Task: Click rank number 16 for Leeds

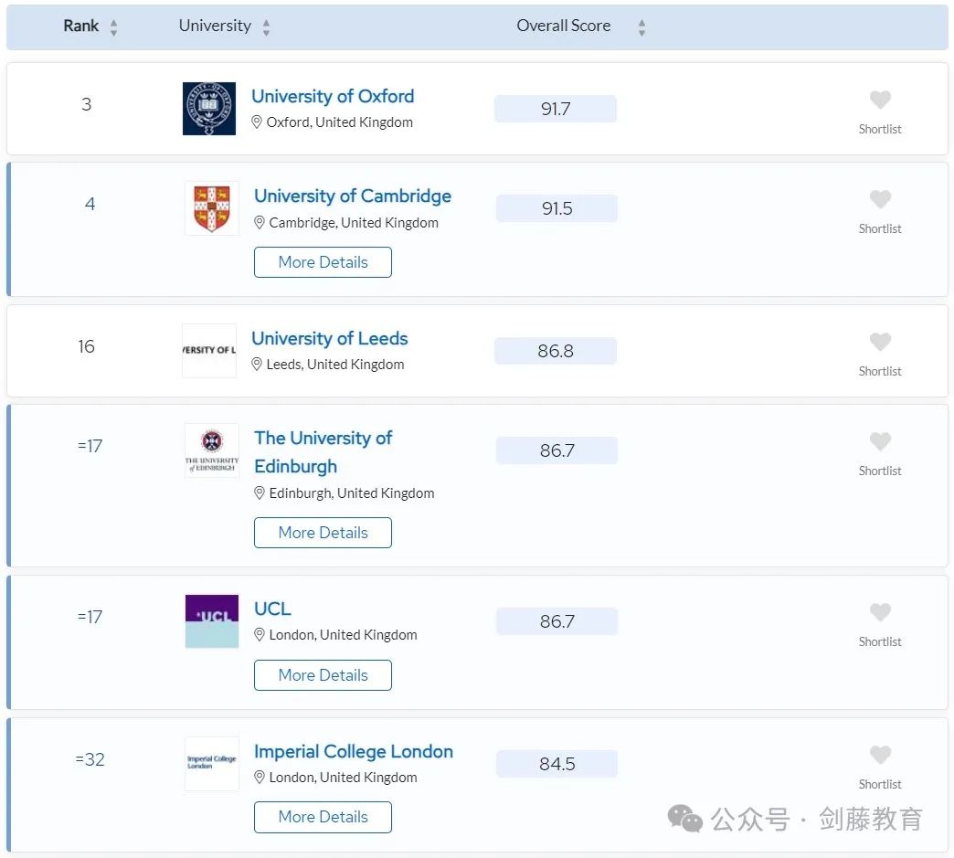Action: [87, 346]
